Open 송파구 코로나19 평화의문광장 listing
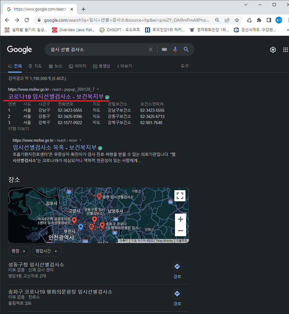 pyautogui.click(x=60, y=292)
